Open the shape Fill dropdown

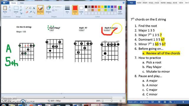pyautogui.click(x=55, y=10)
